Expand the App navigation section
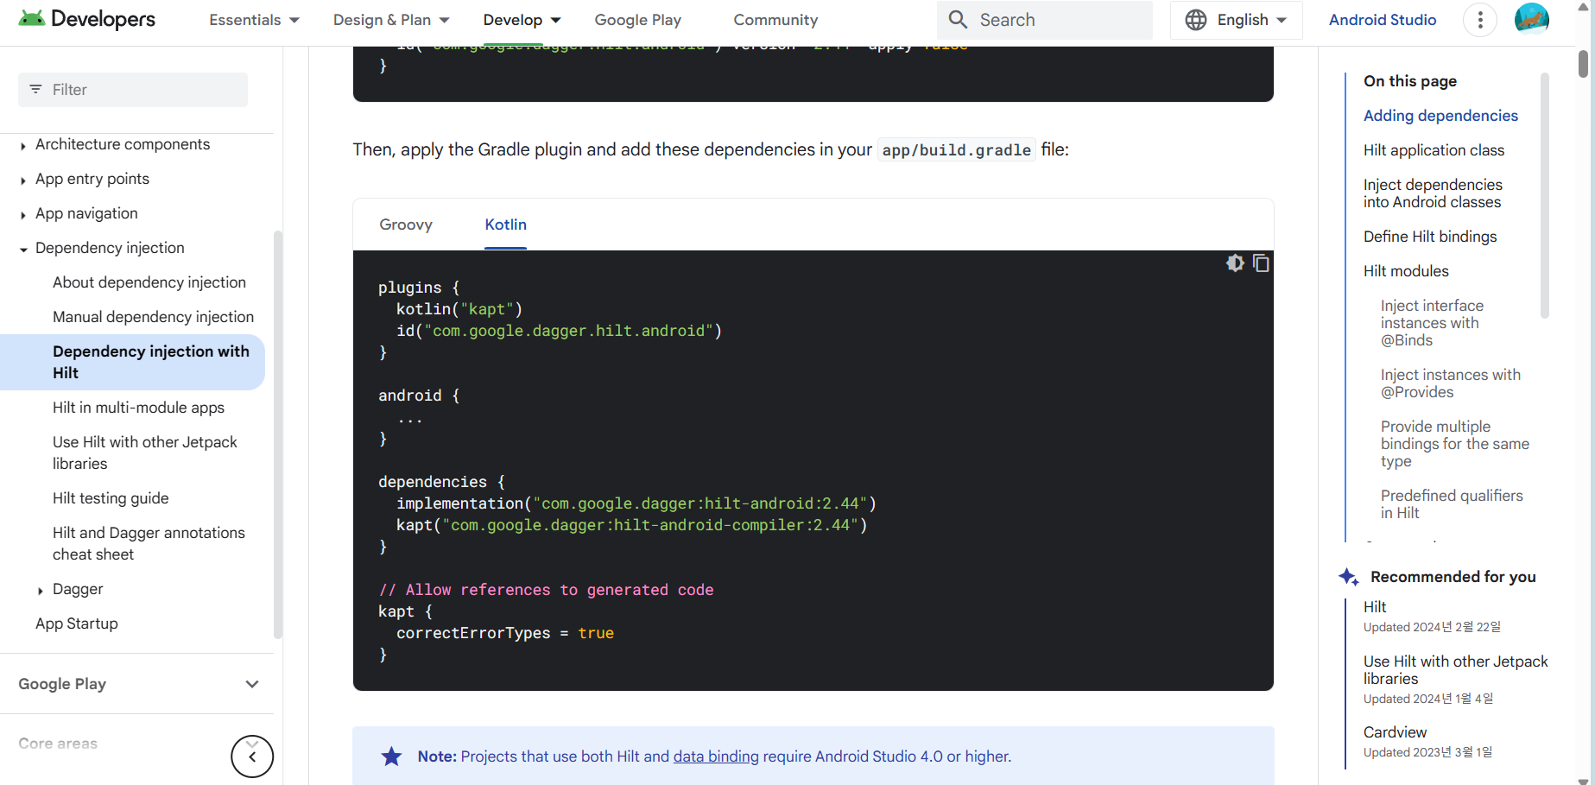1595x785 pixels. [22, 214]
